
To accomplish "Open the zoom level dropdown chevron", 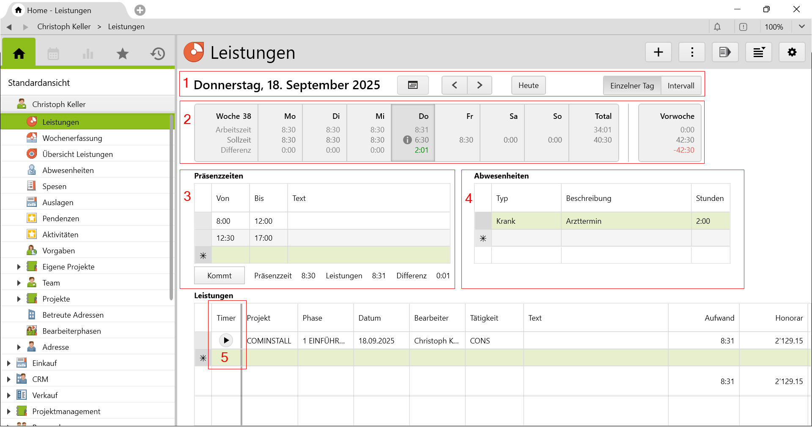I will click(x=801, y=27).
